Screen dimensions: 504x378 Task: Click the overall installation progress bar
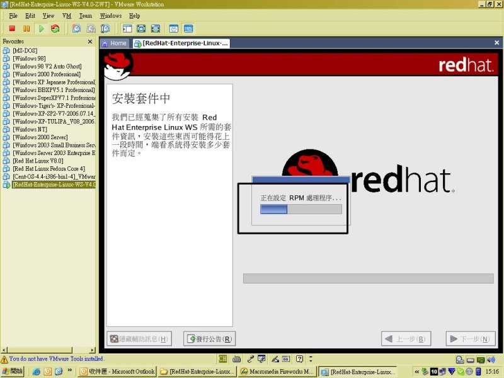369,278
